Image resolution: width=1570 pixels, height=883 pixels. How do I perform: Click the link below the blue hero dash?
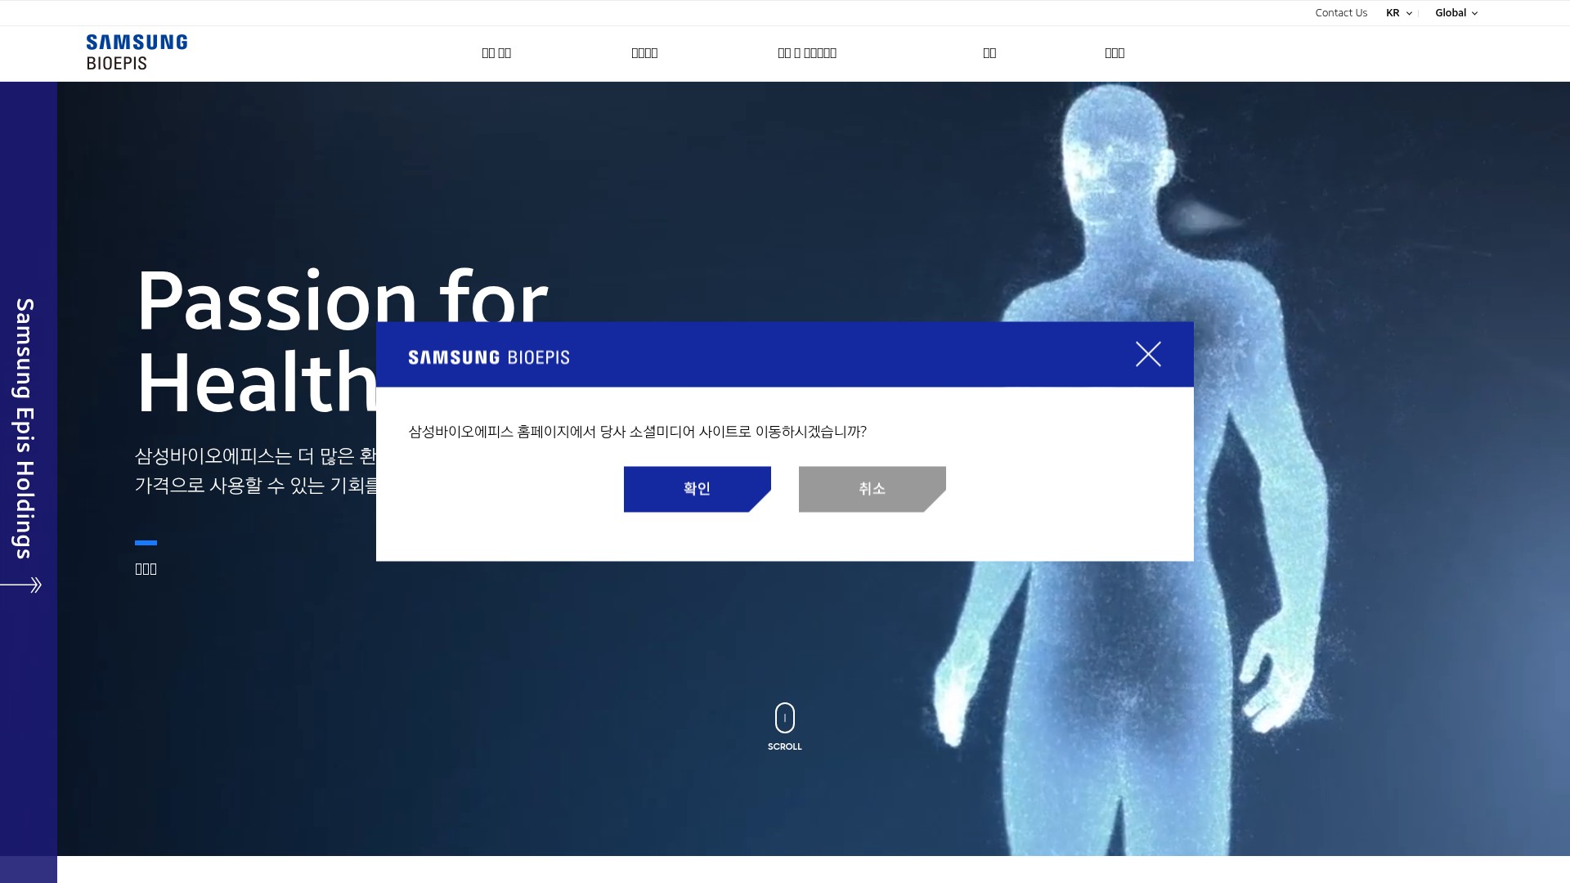[x=146, y=569]
